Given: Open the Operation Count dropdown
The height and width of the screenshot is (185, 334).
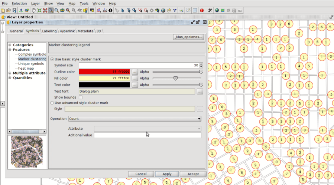Looking at the screenshot, I should pos(134,119).
